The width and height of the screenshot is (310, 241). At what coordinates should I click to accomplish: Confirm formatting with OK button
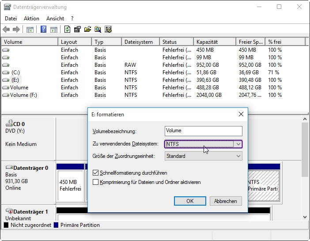pyautogui.click(x=190, y=201)
